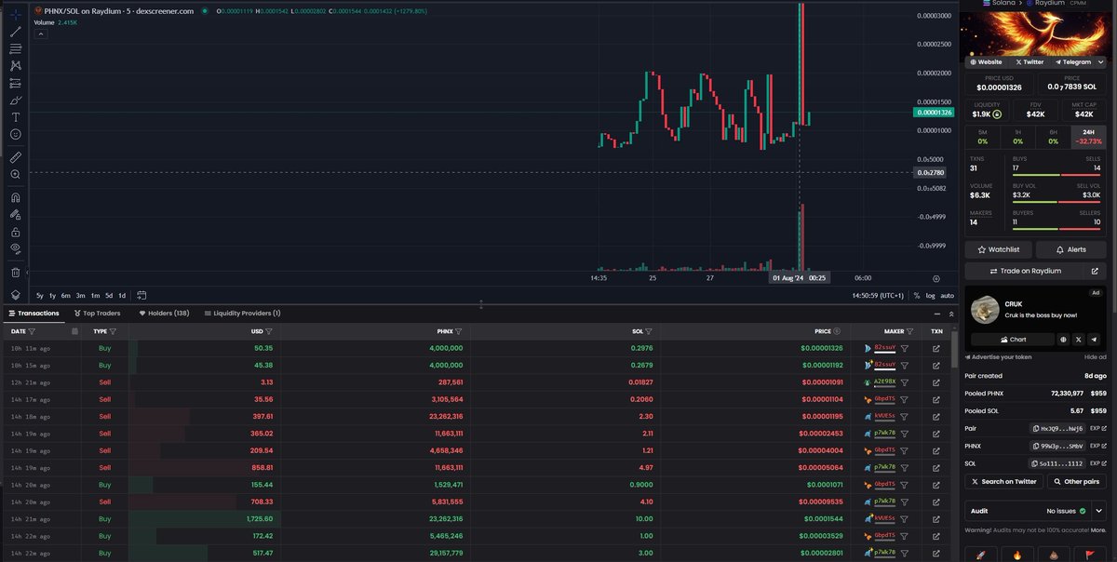
Task: Open the Alerts button
Action: click(x=1070, y=249)
